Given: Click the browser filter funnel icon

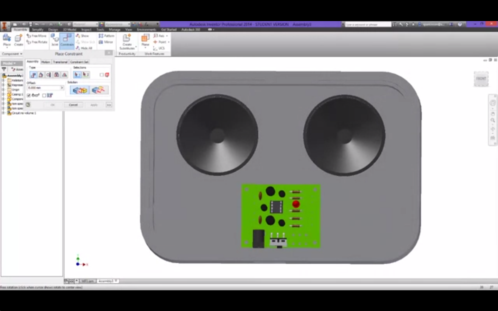Looking at the screenshot, I should (4, 69).
